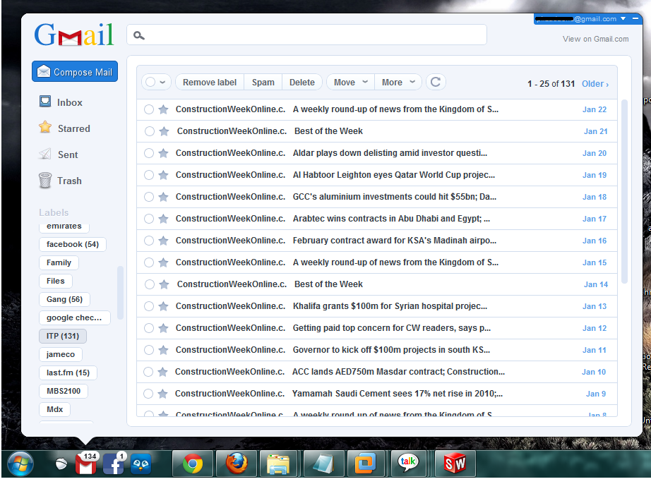Select the Jan 22 weekly round-up email
651x484 pixels.
[x=149, y=109]
